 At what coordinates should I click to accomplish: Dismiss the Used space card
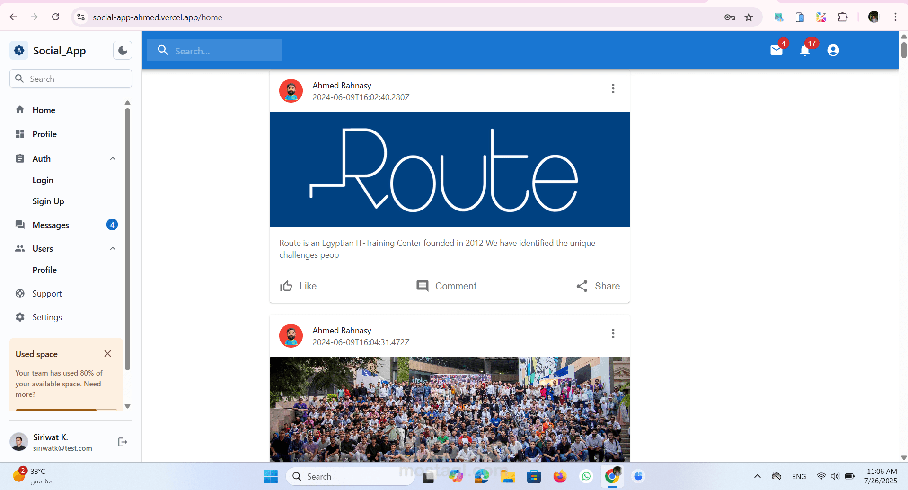[107, 354]
